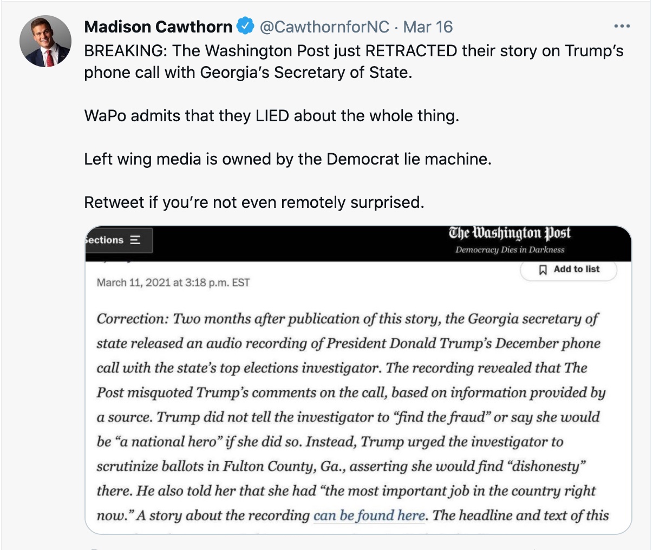The height and width of the screenshot is (550, 653).
Task: Click the "Retweet if you're not" line
Action: [254, 202]
